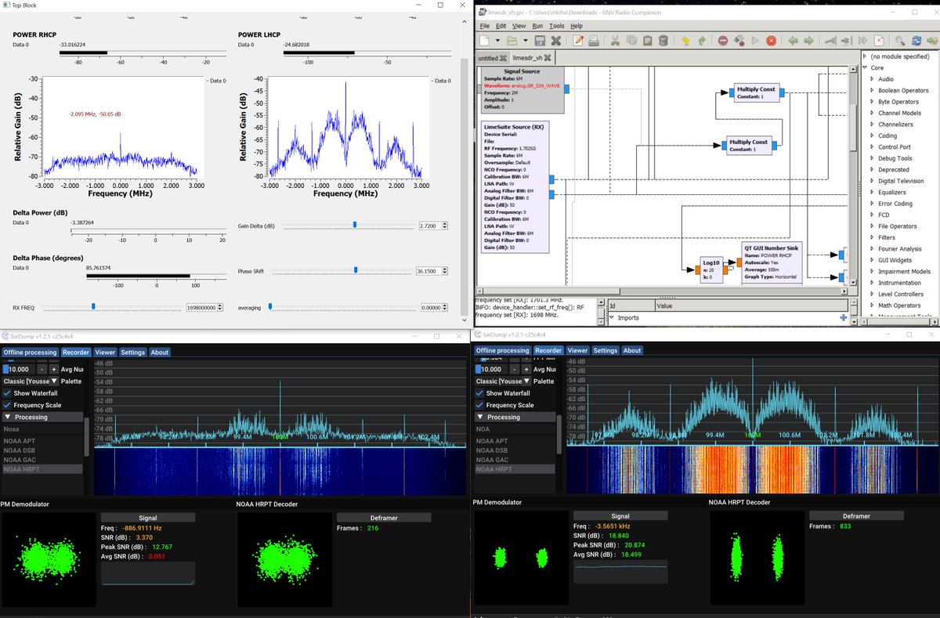Image resolution: width=940 pixels, height=618 pixels.
Task: Adjust the RX FREQ slider handle
Action: [x=93, y=307]
